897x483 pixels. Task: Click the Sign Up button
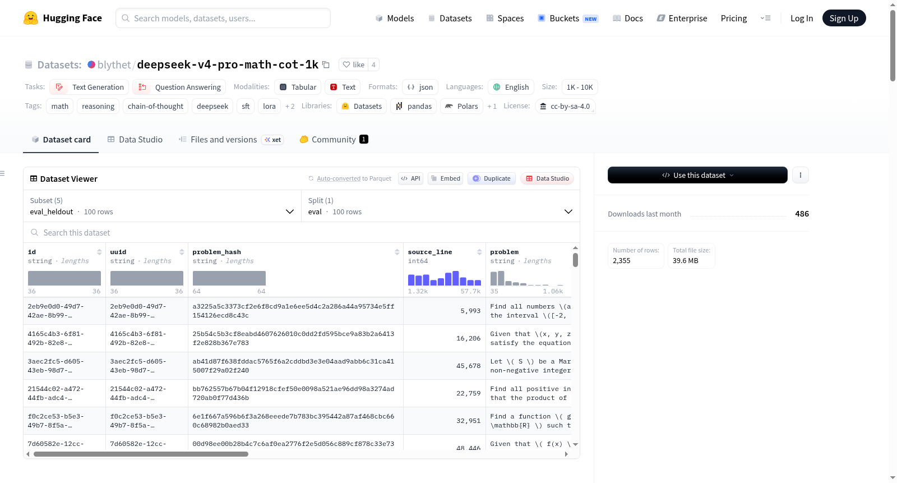844,18
